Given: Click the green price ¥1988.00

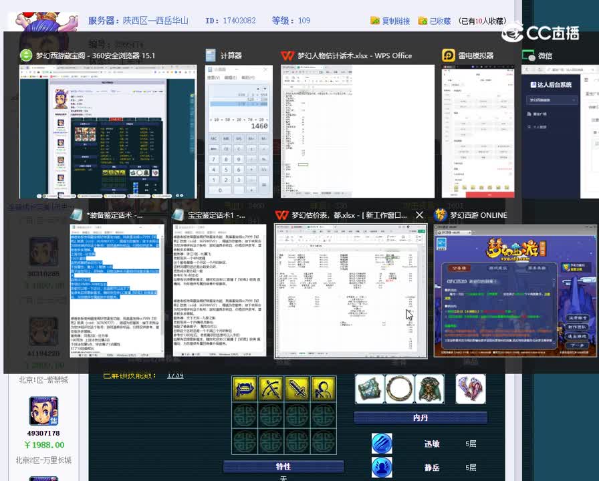Looking at the screenshot, I should 44,445.
